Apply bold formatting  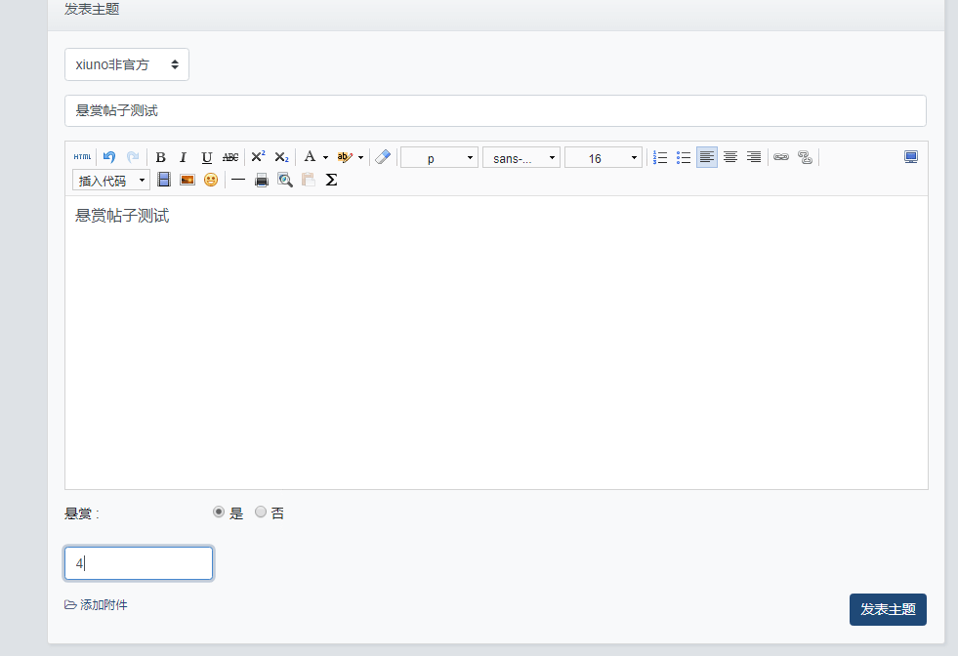[161, 157]
